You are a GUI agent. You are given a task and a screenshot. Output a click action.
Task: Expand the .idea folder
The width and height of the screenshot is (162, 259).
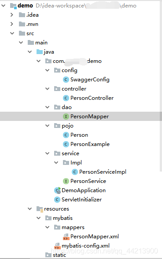[12, 15]
